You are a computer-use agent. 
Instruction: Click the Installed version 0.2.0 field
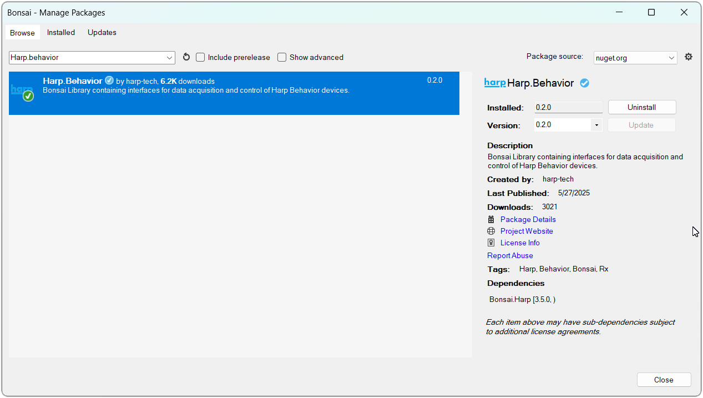[x=569, y=107]
